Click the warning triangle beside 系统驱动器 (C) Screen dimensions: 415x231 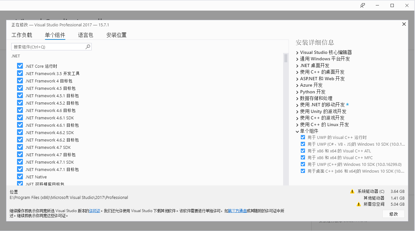pyautogui.click(x=353, y=191)
